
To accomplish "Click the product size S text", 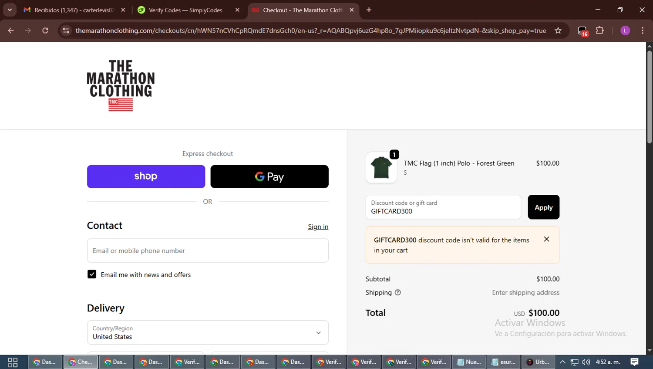I will (405, 173).
